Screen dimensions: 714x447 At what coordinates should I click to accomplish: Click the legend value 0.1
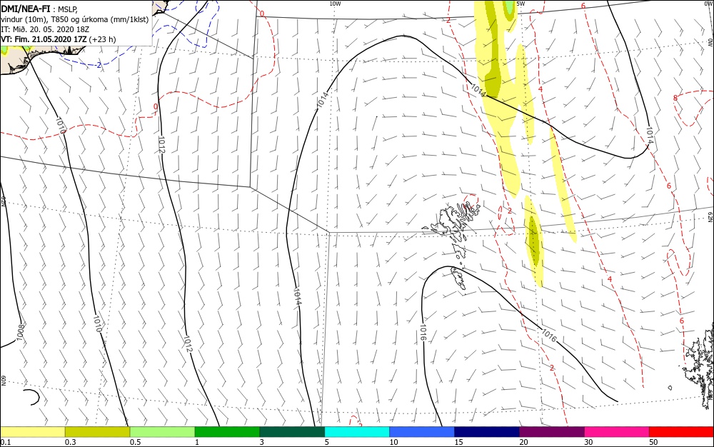[x=6, y=442]
